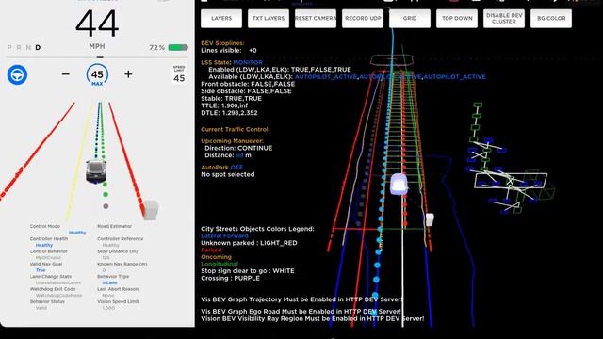Click 'TTLE: 1.900,inf' line
The image size is (603, 339).
pyautogui.click(x=224, y=105)
